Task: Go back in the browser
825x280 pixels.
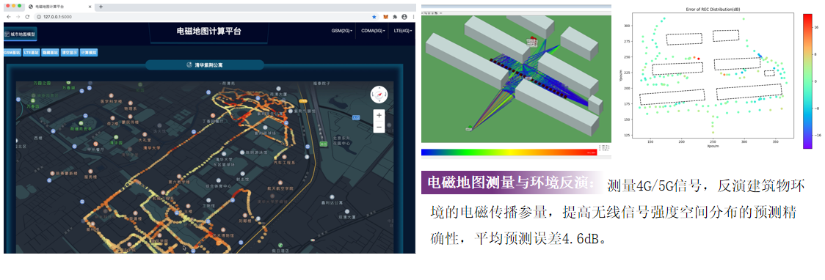Action: [x=9, y=17]
